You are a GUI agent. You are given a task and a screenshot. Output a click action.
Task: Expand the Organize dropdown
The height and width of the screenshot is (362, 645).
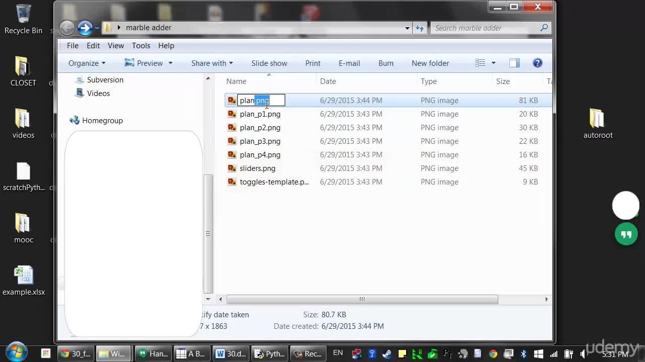click(x=87, y=63)
